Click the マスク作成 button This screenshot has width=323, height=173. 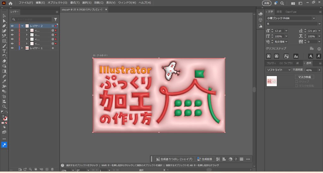point(304,77)
